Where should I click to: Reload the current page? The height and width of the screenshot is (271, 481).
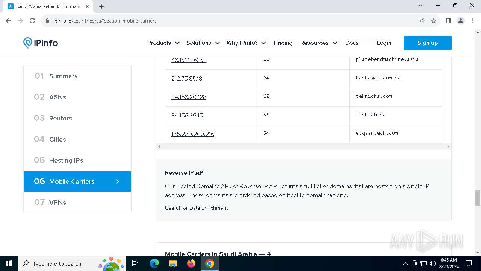click(x=32, y=21)
